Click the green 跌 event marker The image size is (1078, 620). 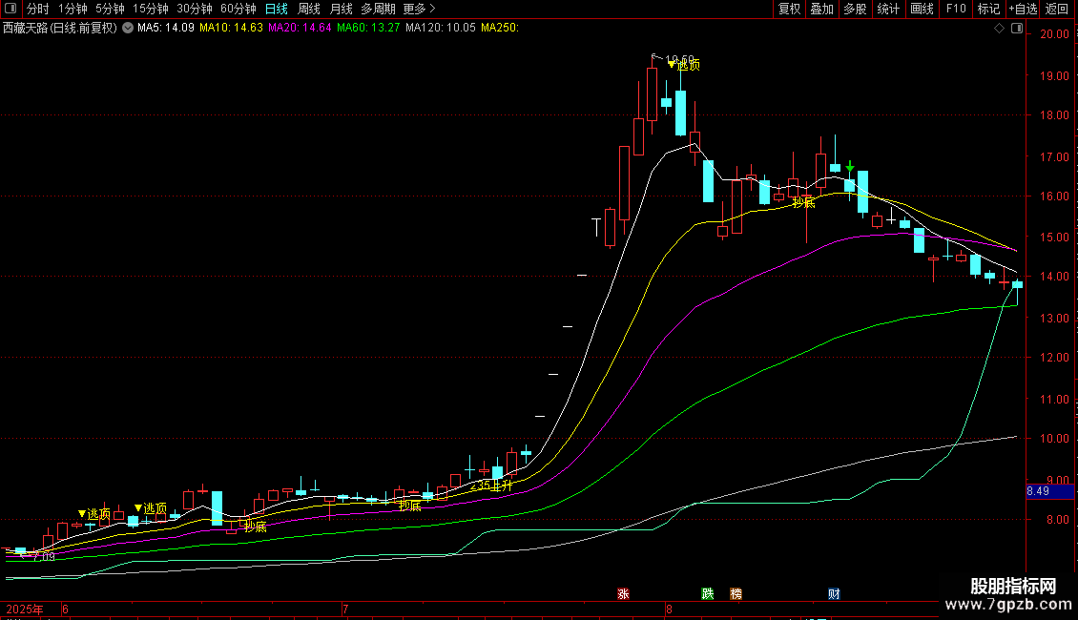tap(707, 594)
